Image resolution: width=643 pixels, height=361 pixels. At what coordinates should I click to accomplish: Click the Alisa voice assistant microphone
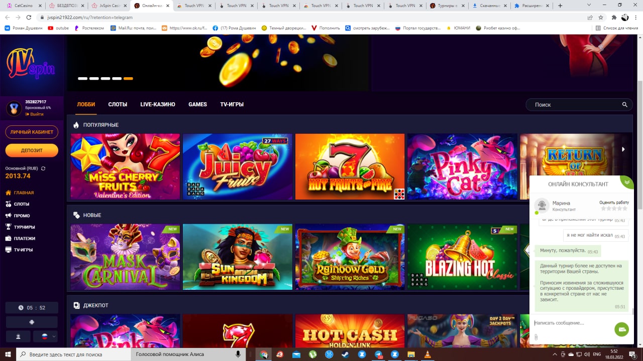point(238,354)
